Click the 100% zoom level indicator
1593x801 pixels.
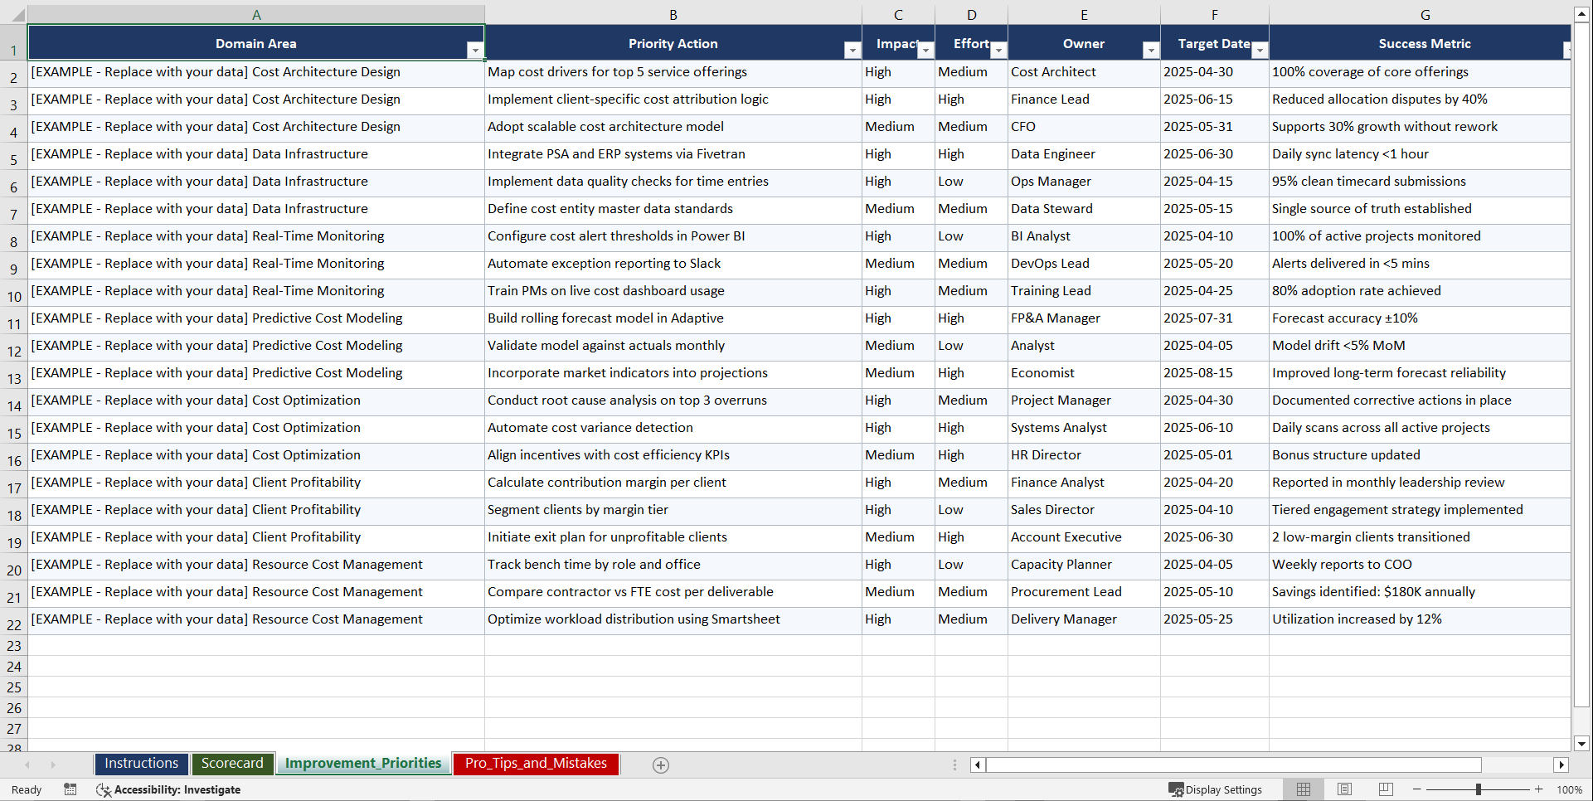(1570, 789)
